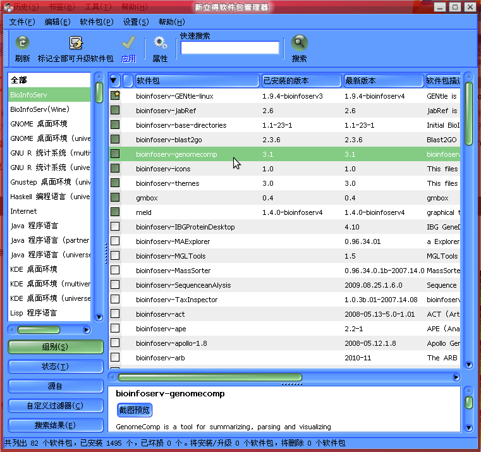Toggle checkbox for meld package
The width and height of the screenshot is (481, 452).
[x=115, y=212]
